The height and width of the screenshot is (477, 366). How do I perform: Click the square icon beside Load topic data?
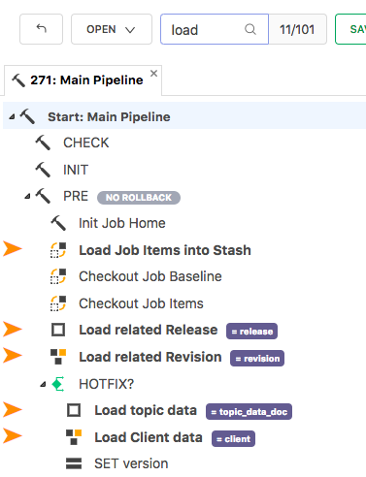(x=74, y=410)
